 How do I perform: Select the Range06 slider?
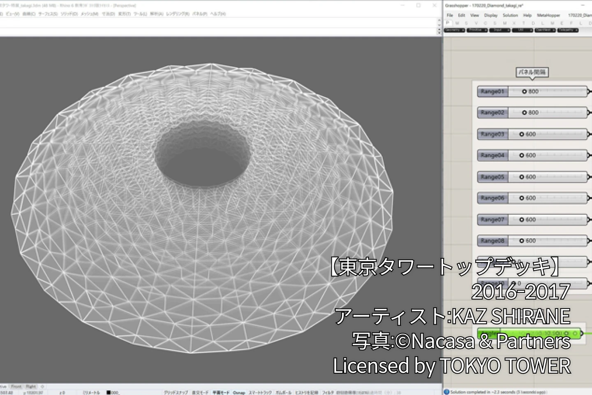[x=533, y=198]
